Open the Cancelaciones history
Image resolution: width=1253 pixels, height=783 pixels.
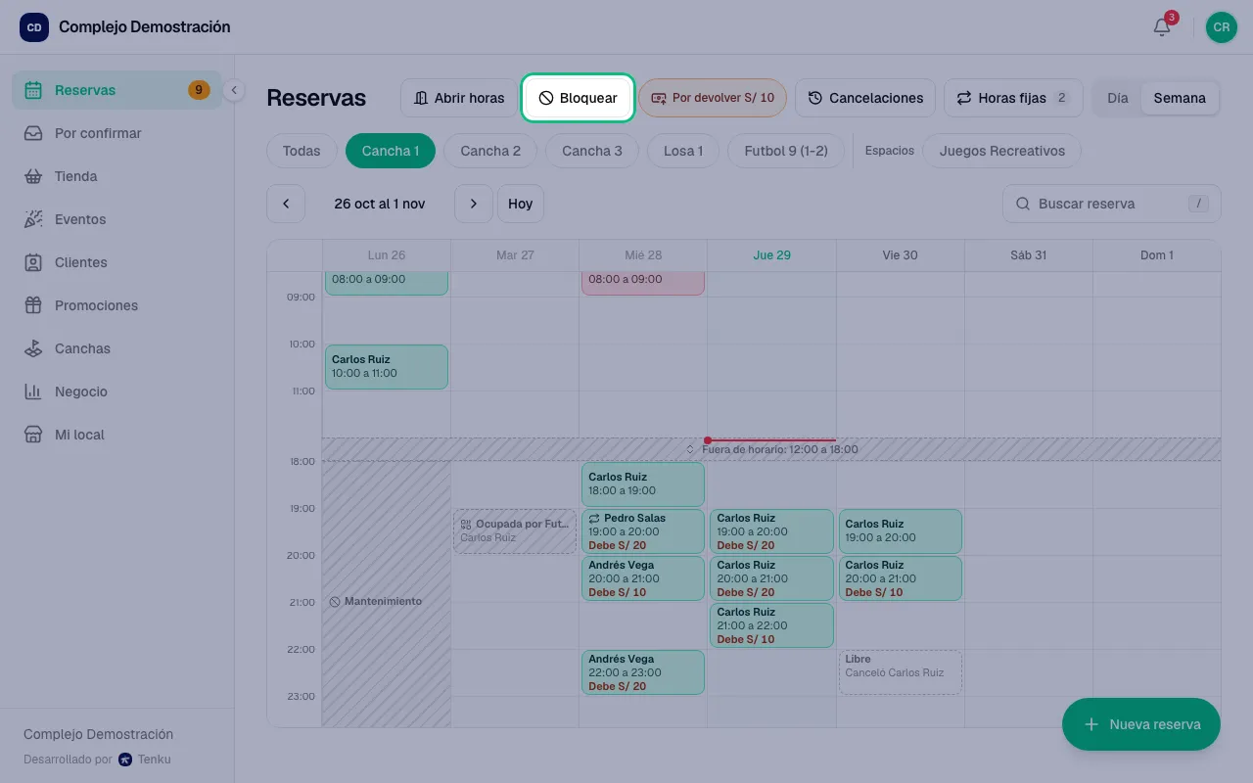coord(865,98)
